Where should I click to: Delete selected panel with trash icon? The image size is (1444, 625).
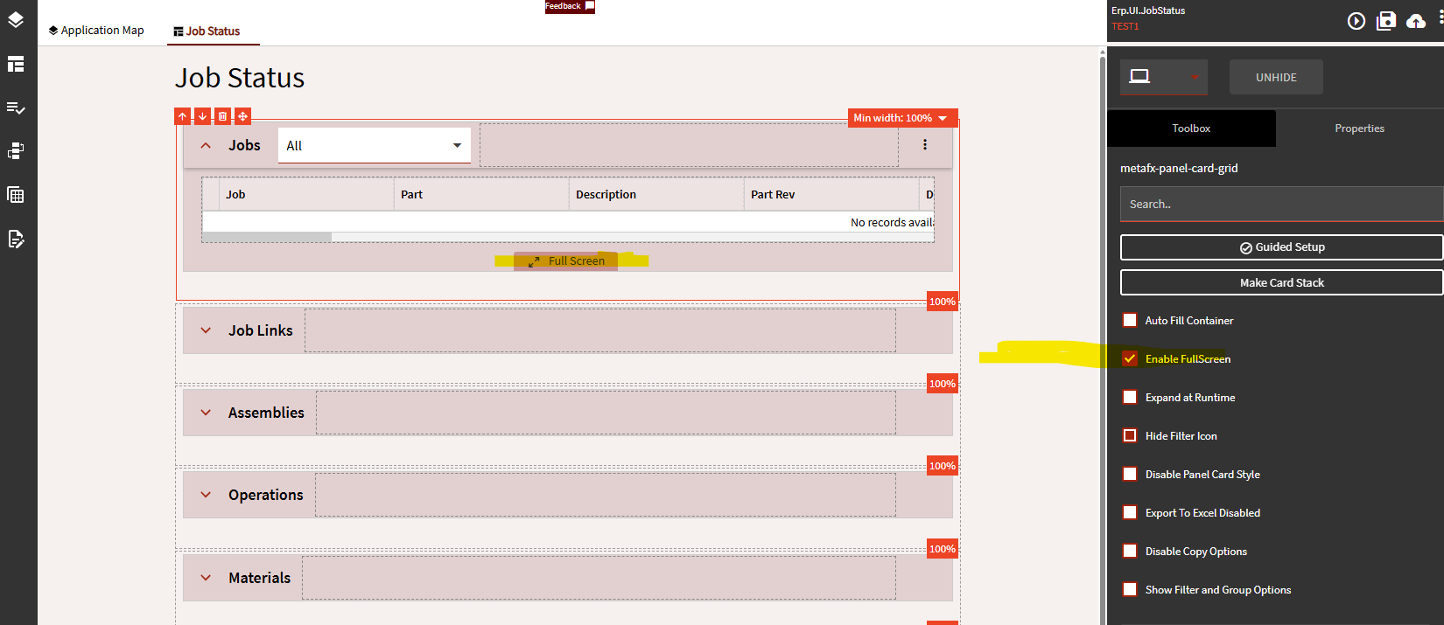(222, 116)
